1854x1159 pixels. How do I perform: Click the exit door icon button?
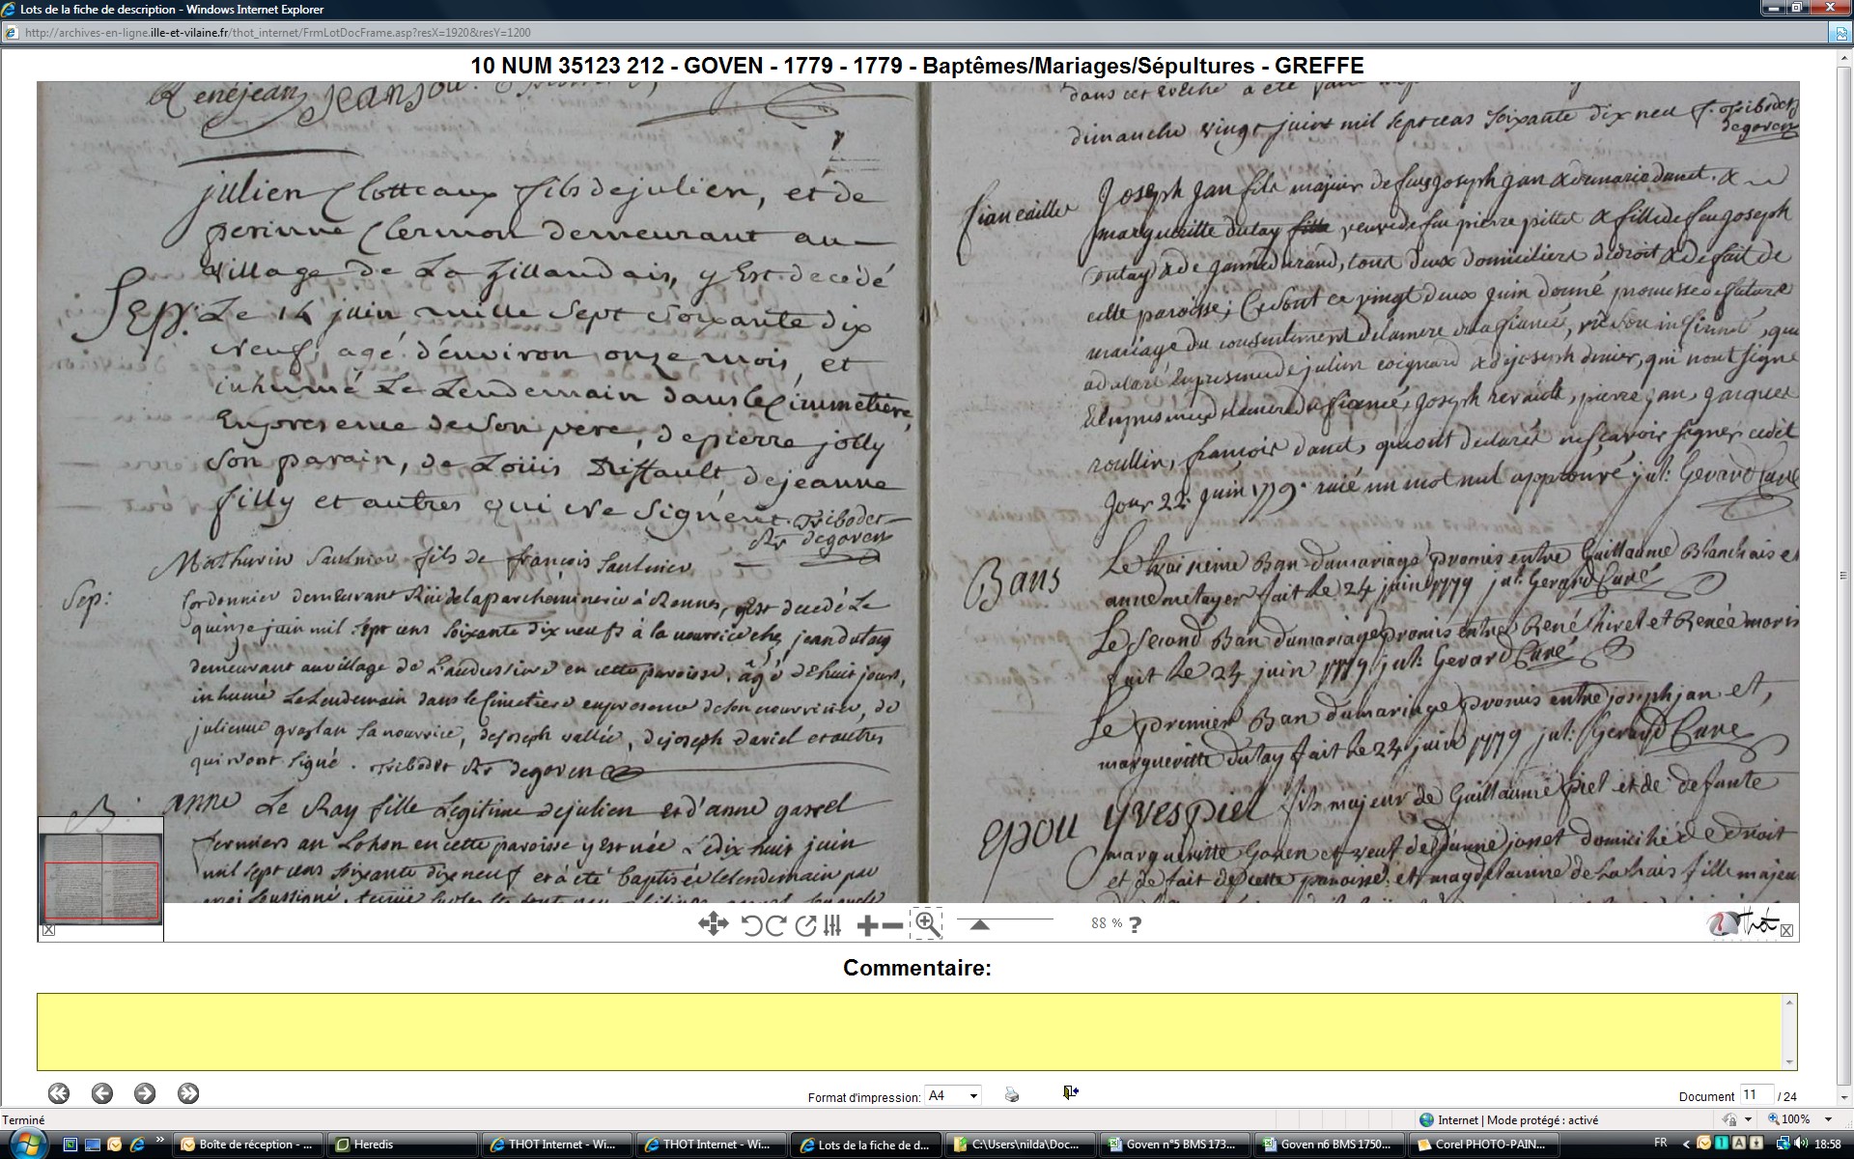pyautogui.click(x=1071, y=1092)
